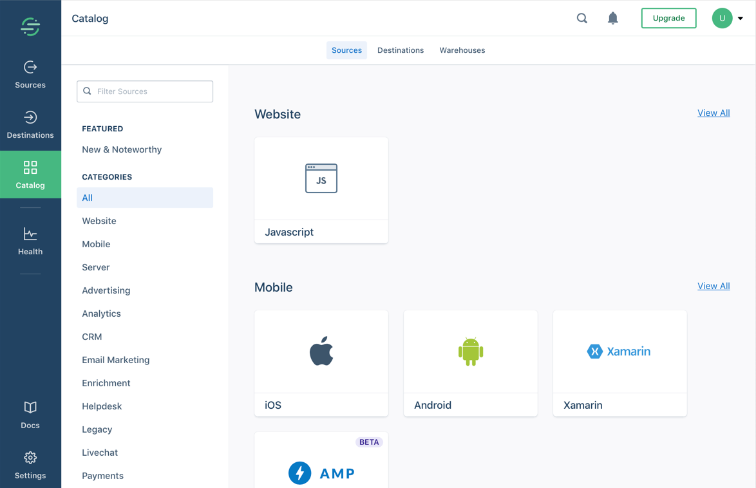The image size is (756, 488).
Task: Switch to the Destinations tab
Action: pos(401,50)
